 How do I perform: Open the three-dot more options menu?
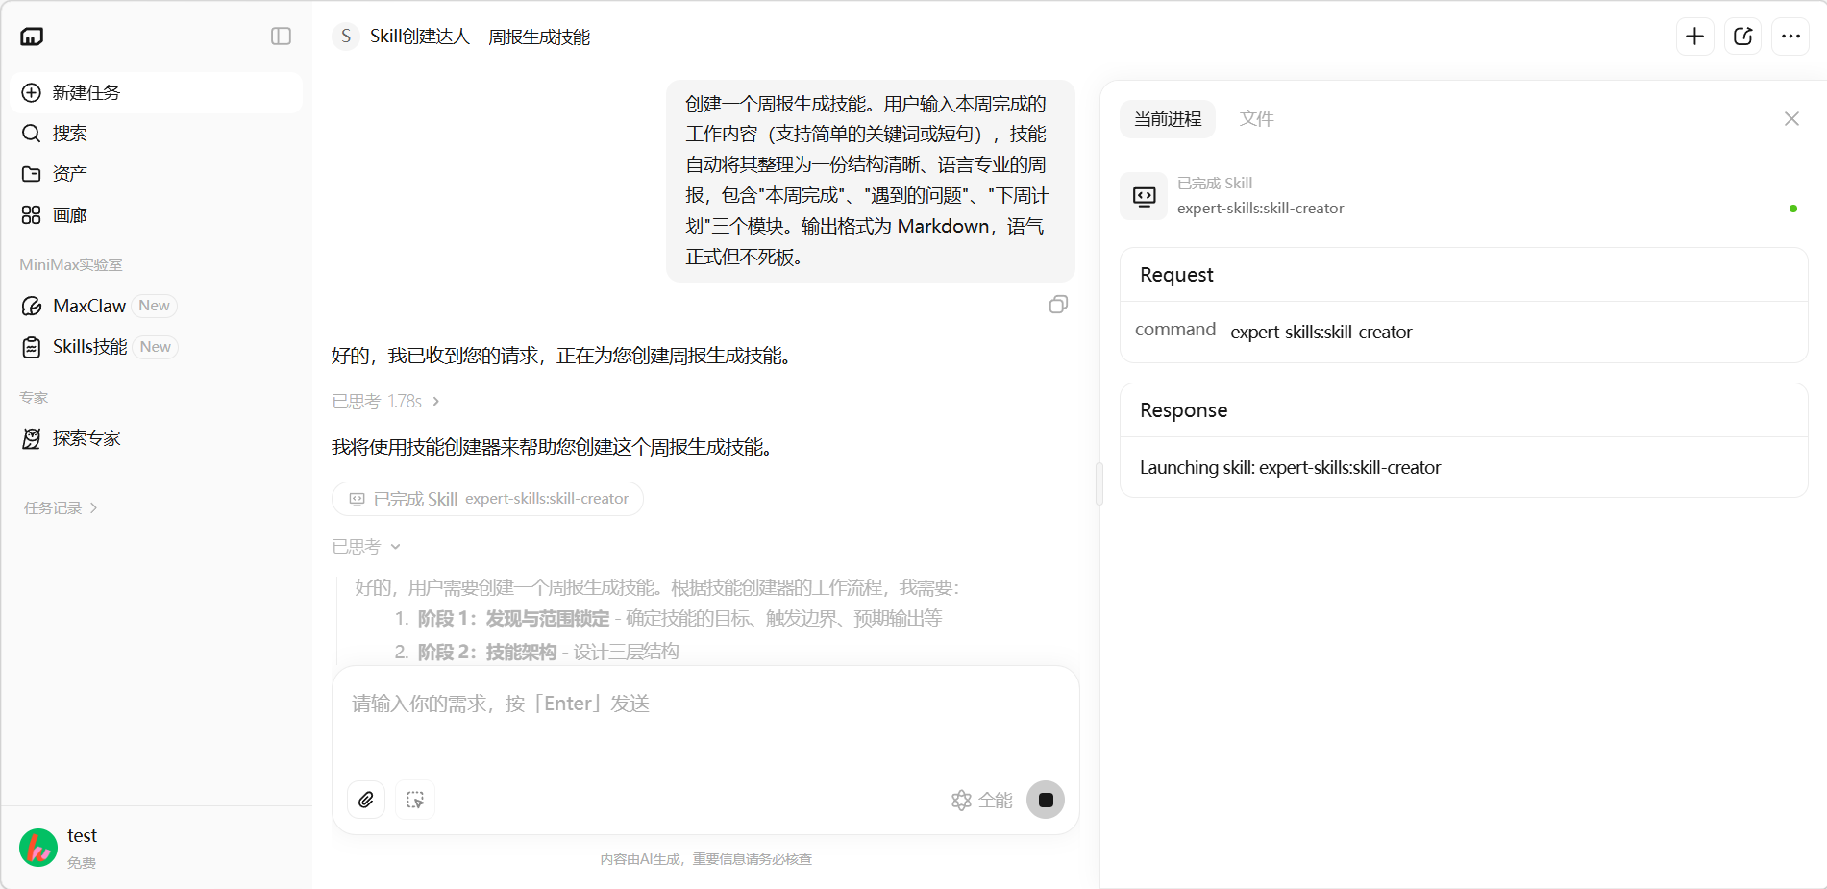click(x=1790, y=37)
